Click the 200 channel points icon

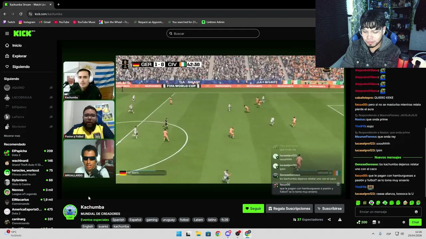pyautogui.click(x=358, y=222)
